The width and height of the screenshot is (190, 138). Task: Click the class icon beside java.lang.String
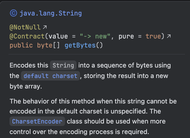pyautogui.click(x=13, y=13)
